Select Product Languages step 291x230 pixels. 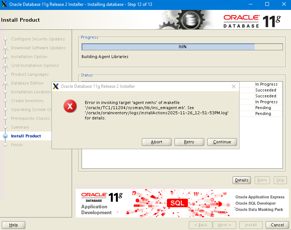(30, 74)
